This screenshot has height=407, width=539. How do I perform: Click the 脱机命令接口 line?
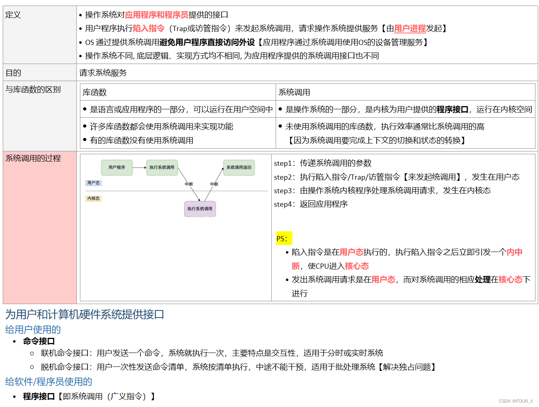(239, 367)
